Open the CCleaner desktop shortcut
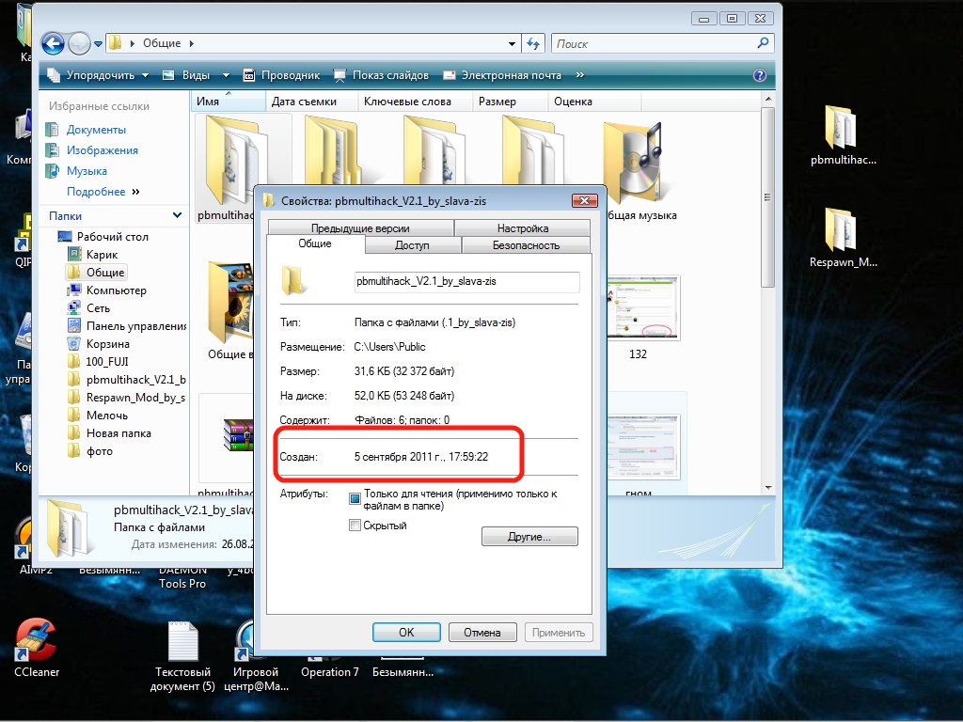Viewport: 963px width, 722px height. coord(37,641)
